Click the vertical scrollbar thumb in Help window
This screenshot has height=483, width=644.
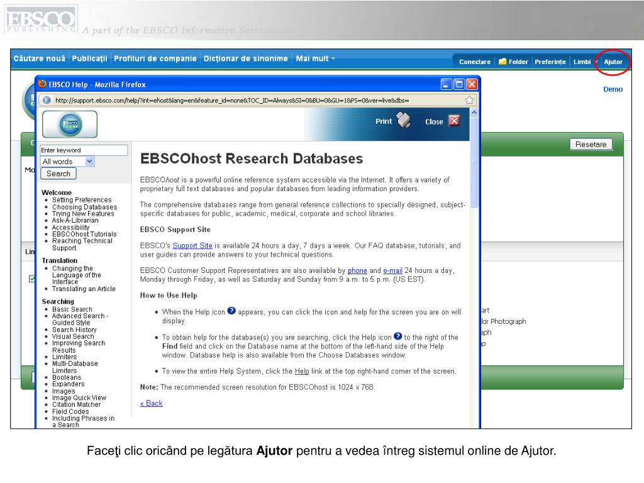coord(474,163)
